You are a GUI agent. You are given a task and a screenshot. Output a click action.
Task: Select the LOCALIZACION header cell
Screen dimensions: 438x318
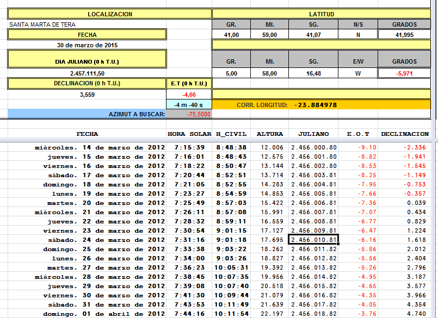point(109,14)
